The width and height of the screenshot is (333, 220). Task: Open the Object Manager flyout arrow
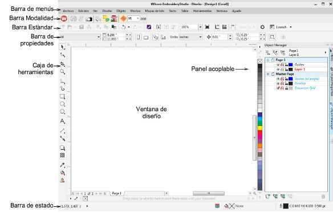click(326, 52)
